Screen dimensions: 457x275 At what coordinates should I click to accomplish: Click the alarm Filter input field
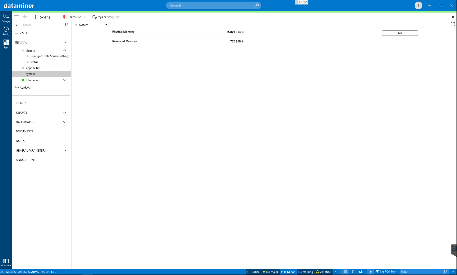tap(421, 272)
